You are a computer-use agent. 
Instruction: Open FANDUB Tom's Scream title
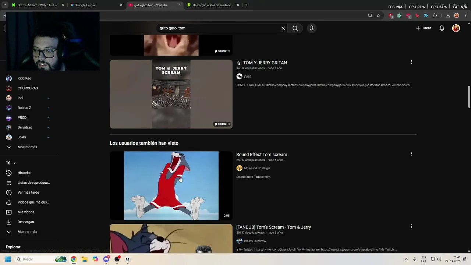[x=273, y=227]
